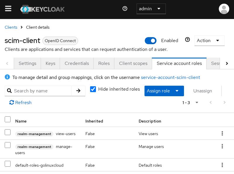Click the view-users role name
234x174 pixels.
click(66, 134)
